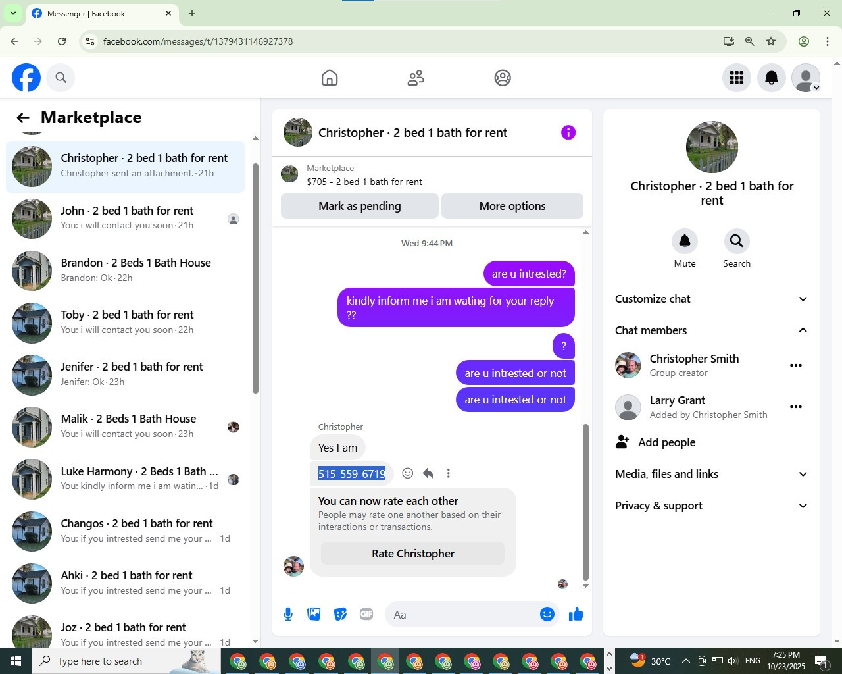This screenshot has height=674, width=842.
Task: Open the Friends icon
Action: coord(416,78)
